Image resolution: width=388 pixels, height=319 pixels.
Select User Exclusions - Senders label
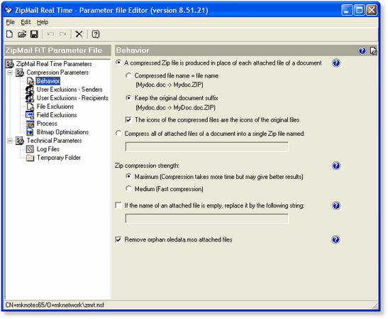(70, 90)
